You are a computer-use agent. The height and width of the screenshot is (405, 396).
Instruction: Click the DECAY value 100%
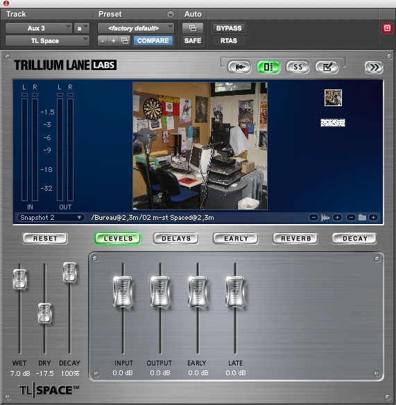point(70,374)
